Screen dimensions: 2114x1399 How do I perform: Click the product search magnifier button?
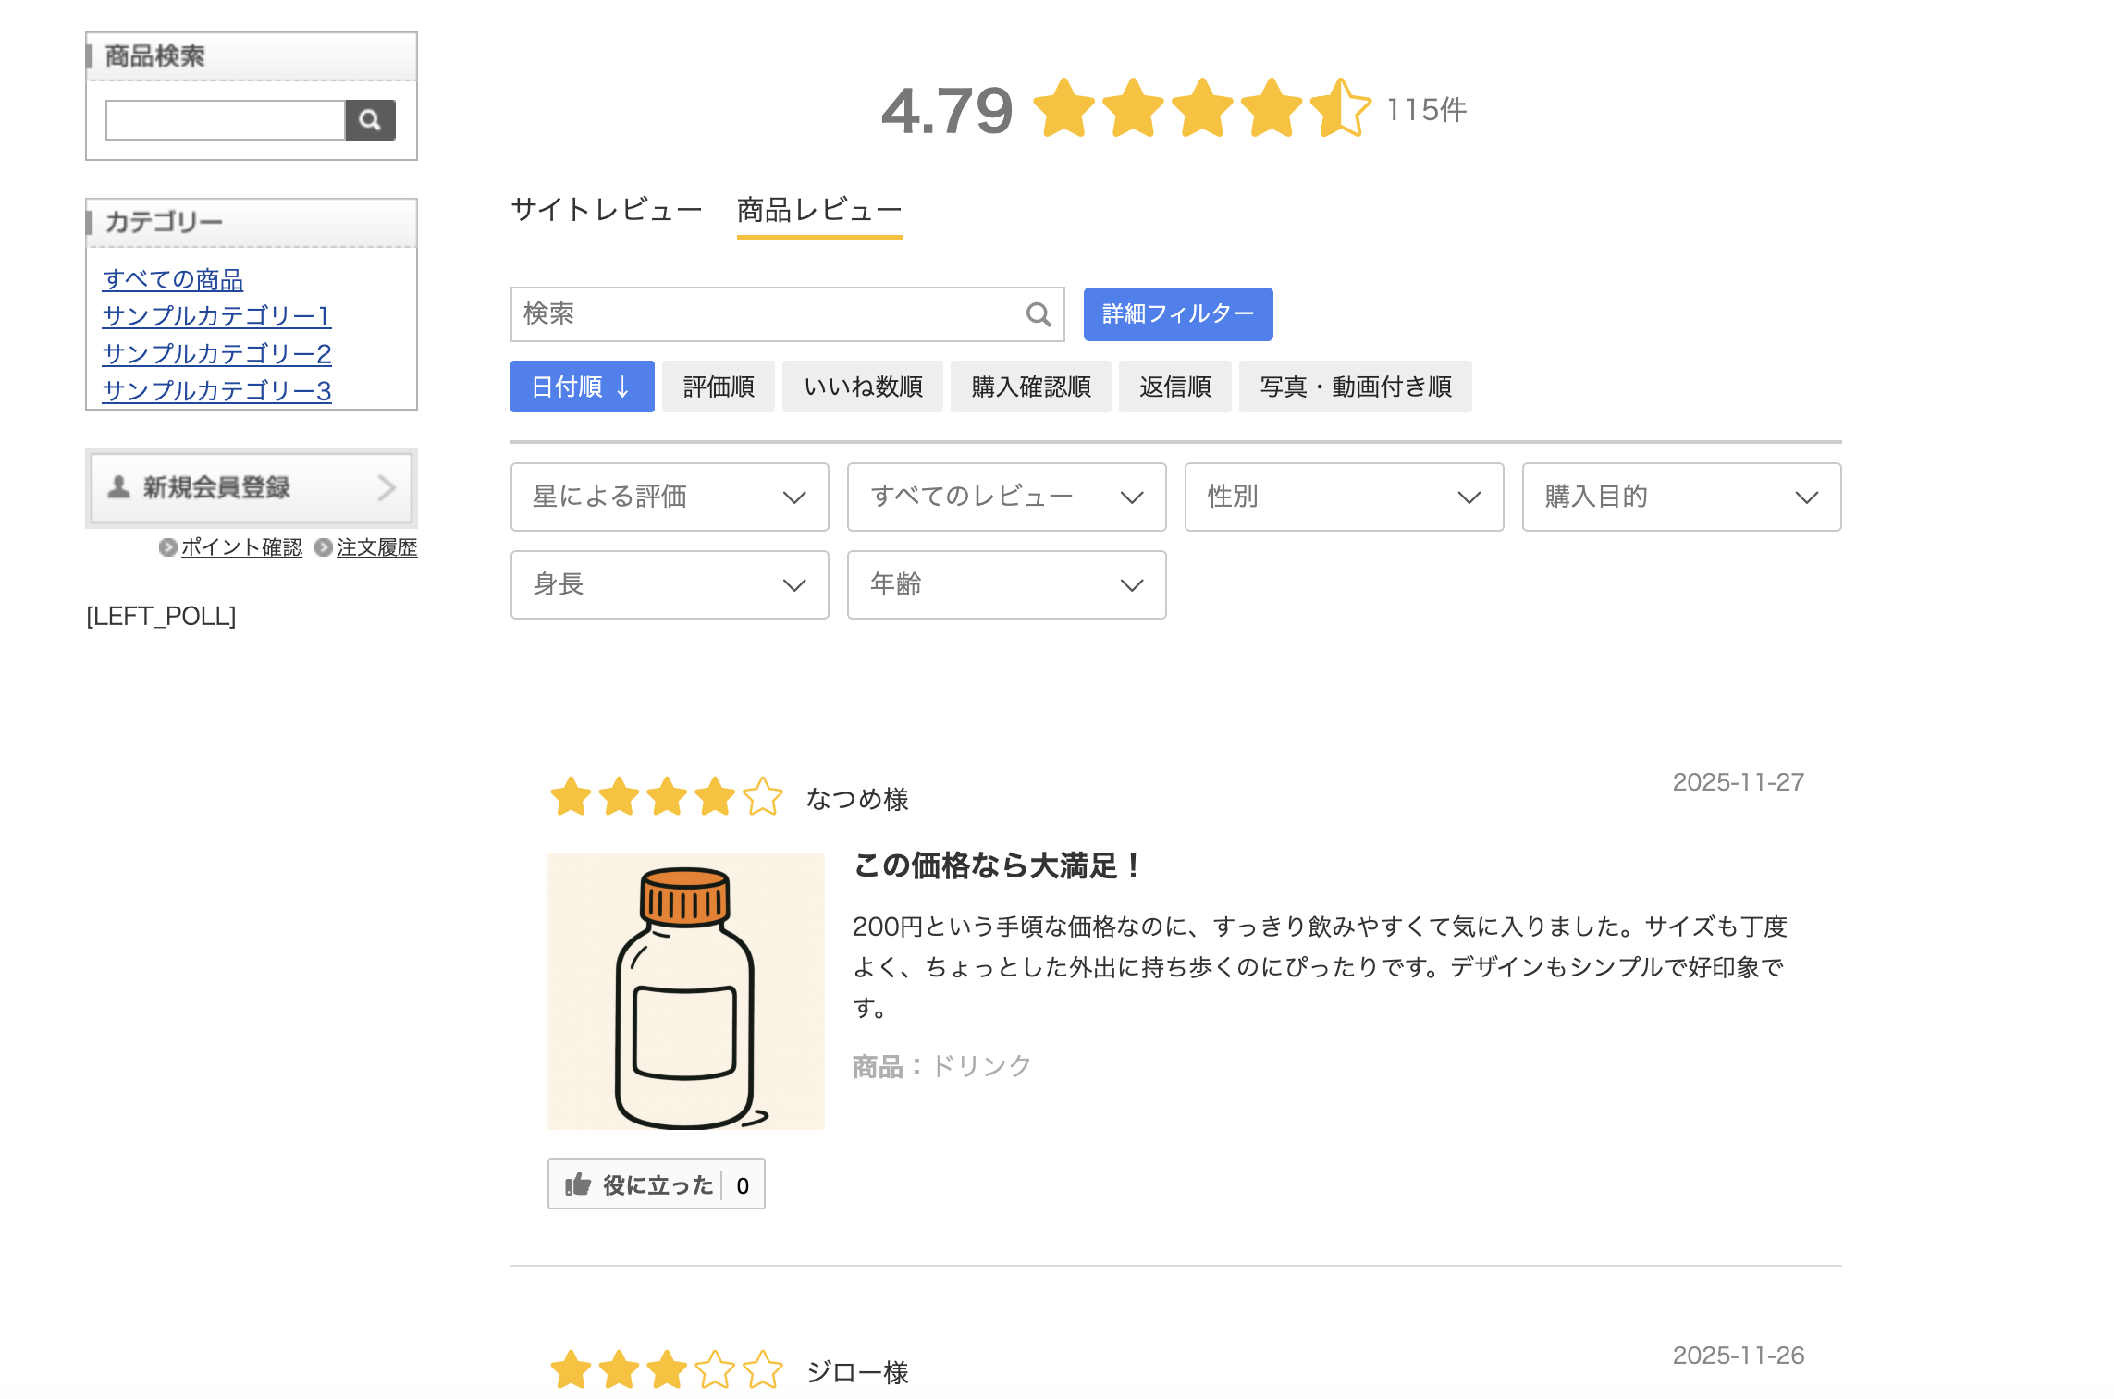point(370,120)
